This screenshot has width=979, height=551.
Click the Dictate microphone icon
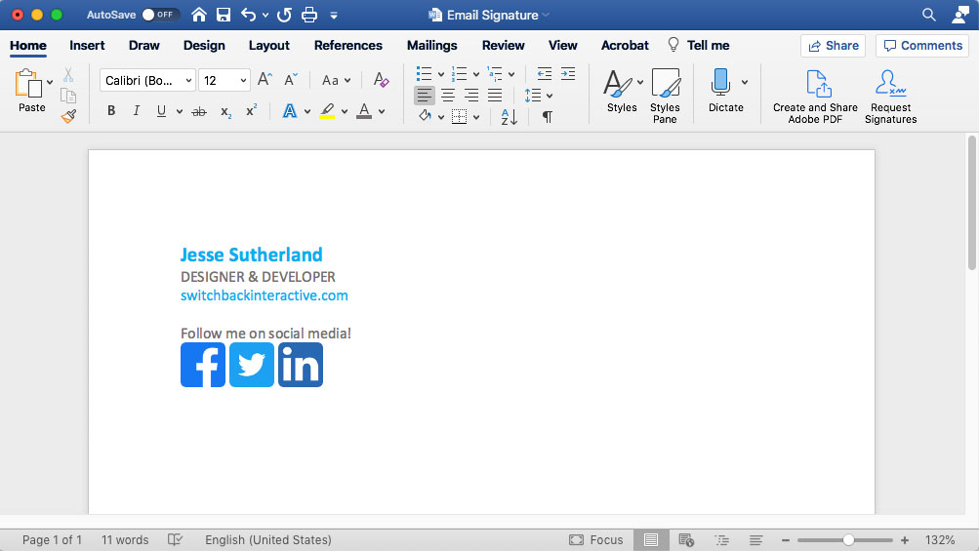(x=720, y=84)
